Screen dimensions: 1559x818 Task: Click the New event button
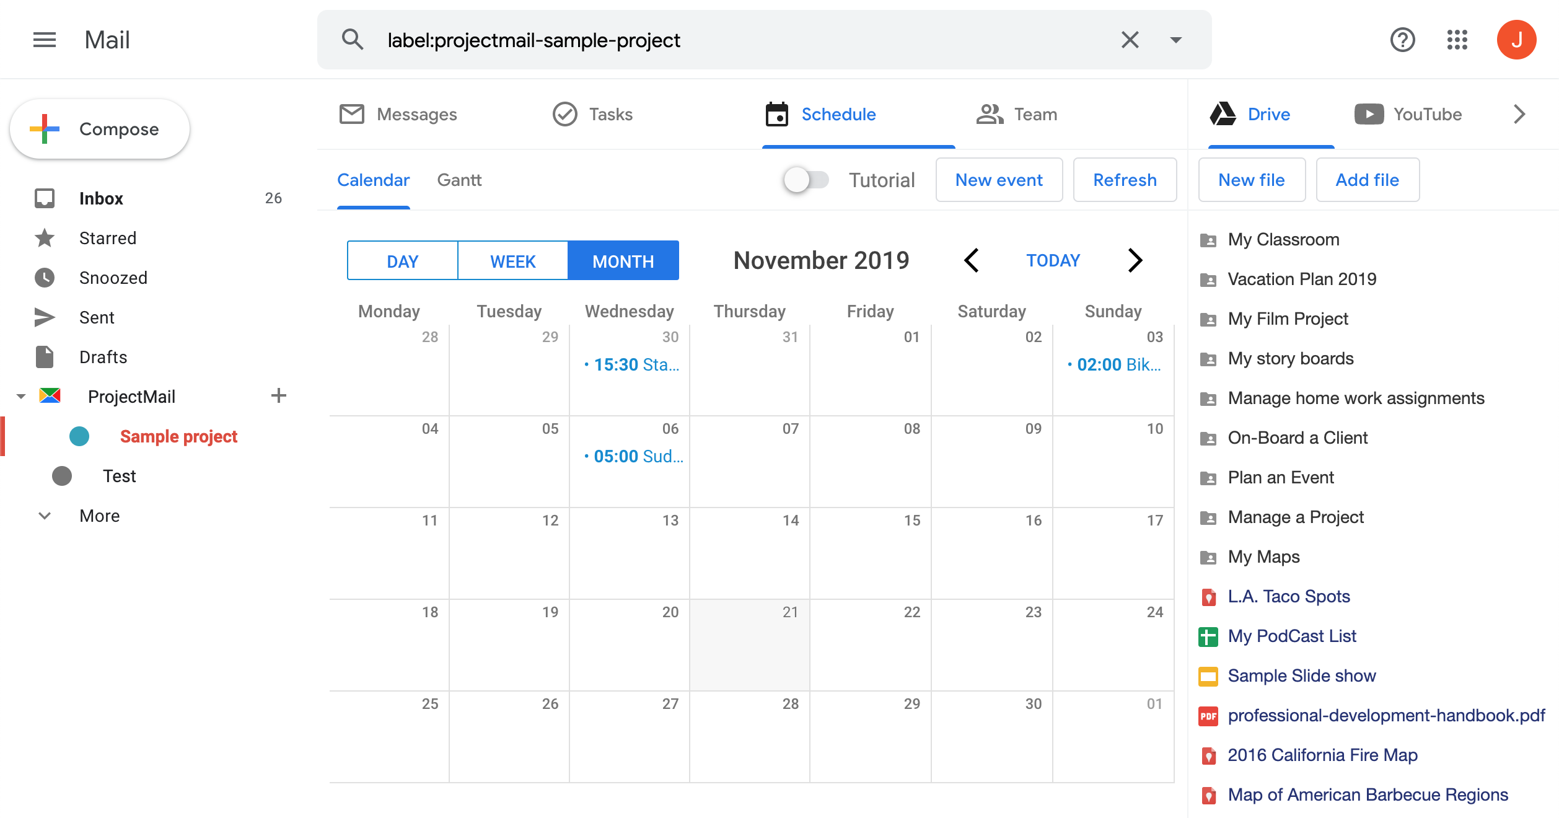(x=998, y=180)
